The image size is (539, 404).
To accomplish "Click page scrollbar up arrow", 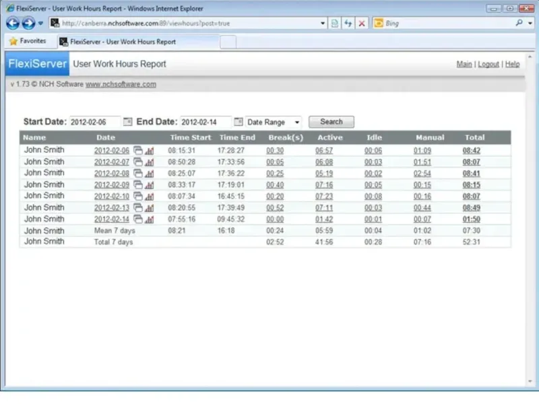I will click(x=530, y=57).
